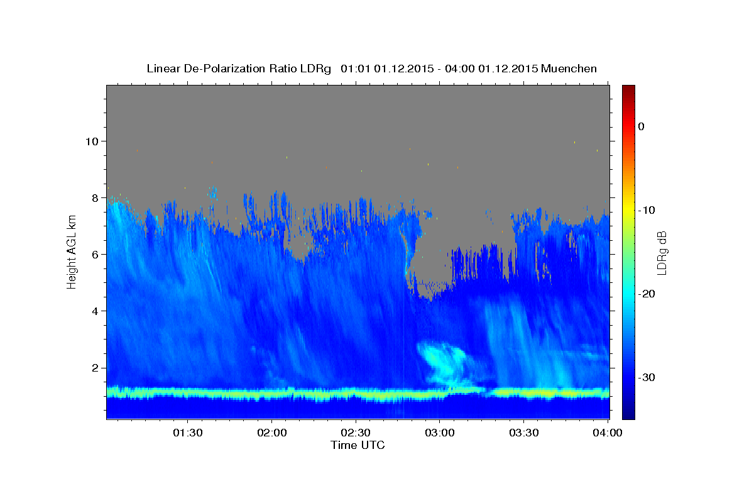Click the colorbar value -10
754x503 pixels.
647,210
